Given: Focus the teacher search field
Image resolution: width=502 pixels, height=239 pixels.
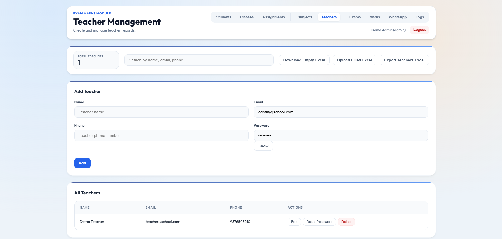Looking at the screenshot, I should click(x=199, y=60).
